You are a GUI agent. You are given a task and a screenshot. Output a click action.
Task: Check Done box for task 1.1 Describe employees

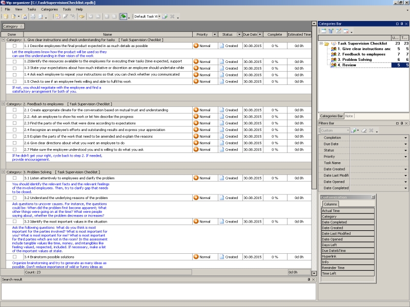14,46
